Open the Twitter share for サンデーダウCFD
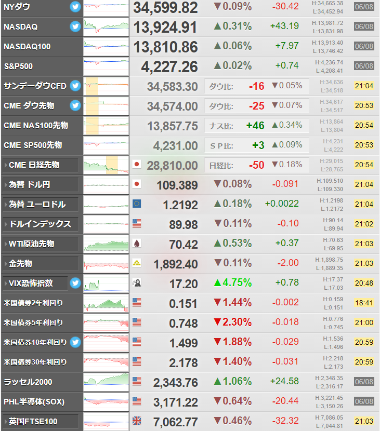Image resolution: width=380 pixels, height=431 pixels. tap(75, 86)
